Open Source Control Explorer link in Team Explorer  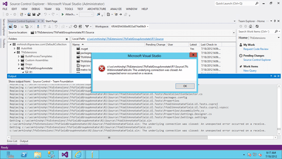257,60
